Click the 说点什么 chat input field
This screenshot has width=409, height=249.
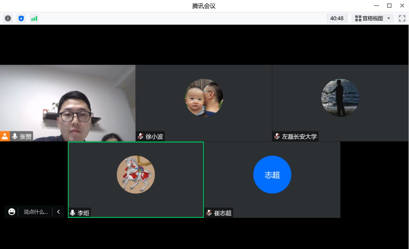click(35, 212)
